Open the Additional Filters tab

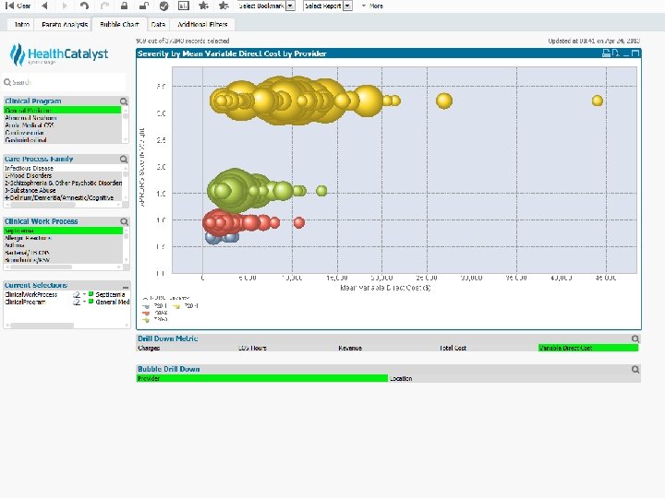(202, 25)
